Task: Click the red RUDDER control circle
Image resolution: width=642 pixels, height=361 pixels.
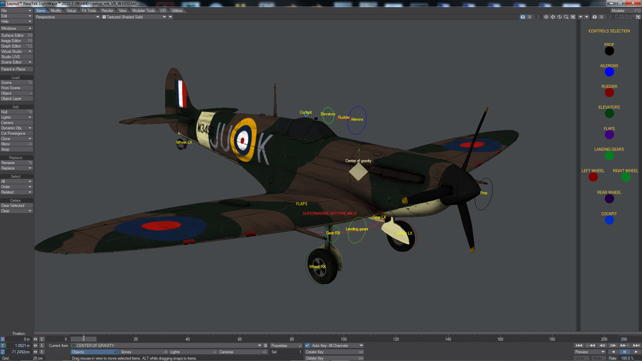Action: click(x=609, y=93)
